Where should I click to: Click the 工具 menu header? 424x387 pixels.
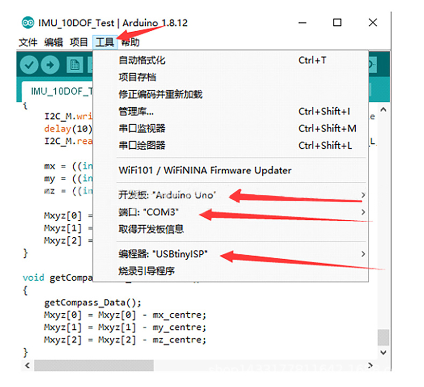105,42
